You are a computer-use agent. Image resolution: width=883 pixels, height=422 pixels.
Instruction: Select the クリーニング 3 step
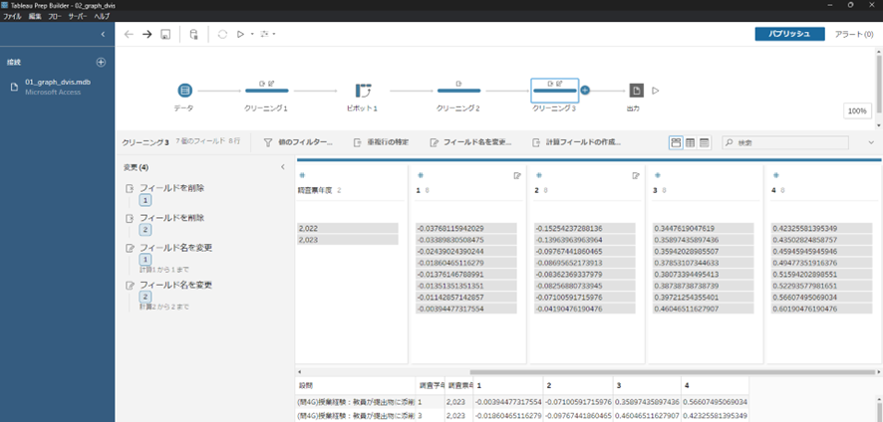(x=555, y=90)
